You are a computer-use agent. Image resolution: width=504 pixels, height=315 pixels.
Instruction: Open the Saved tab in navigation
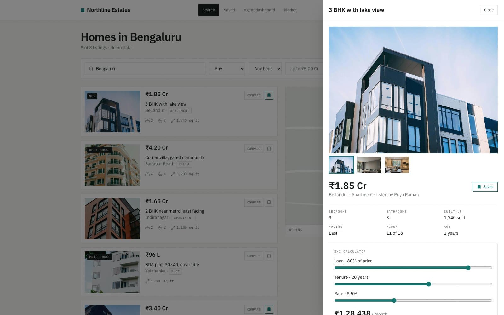pos(229,10)
